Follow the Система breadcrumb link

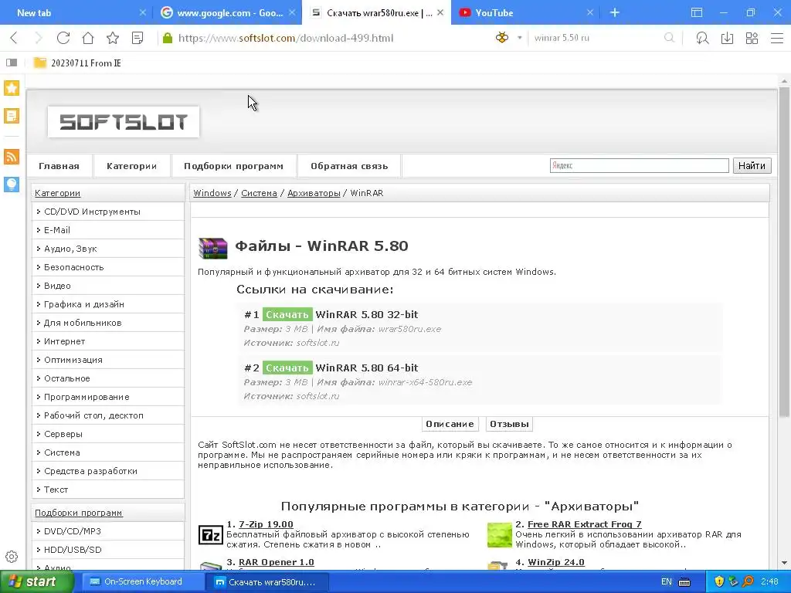259,193
